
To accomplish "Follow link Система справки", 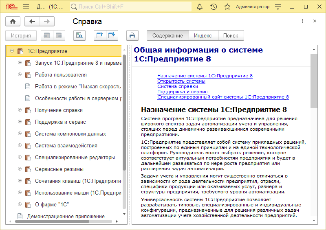I will click(178, 86).
